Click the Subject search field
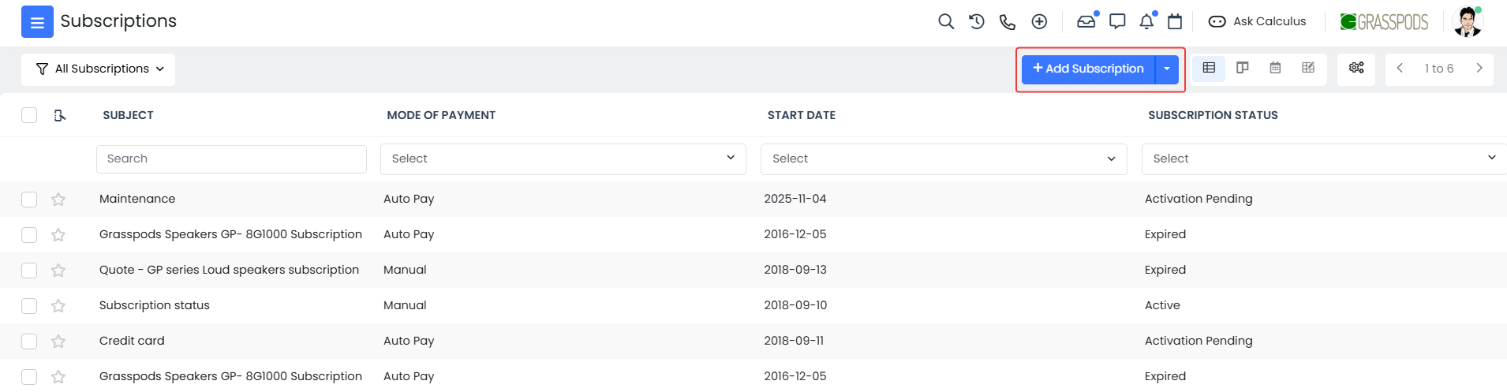 (231, 159)
